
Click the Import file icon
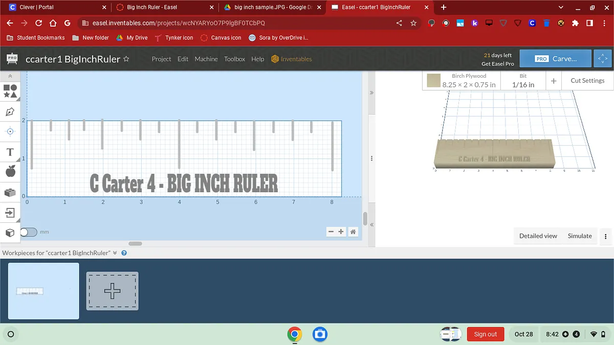coord(10,213)
